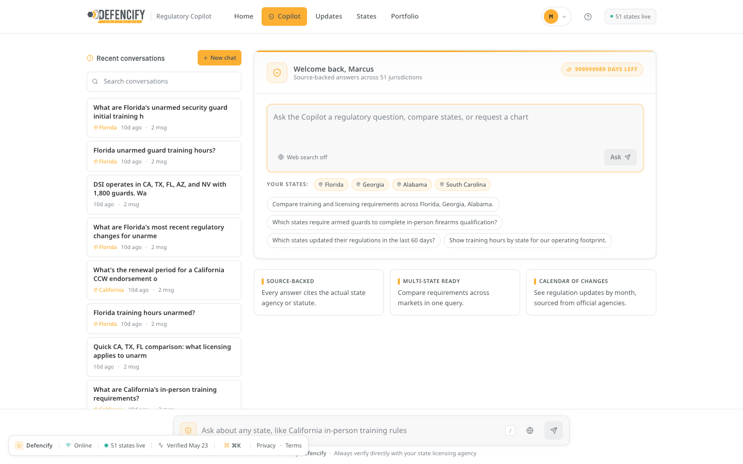Open Florida's most recent regulatory changes conversation

click(x=164, y=238)
